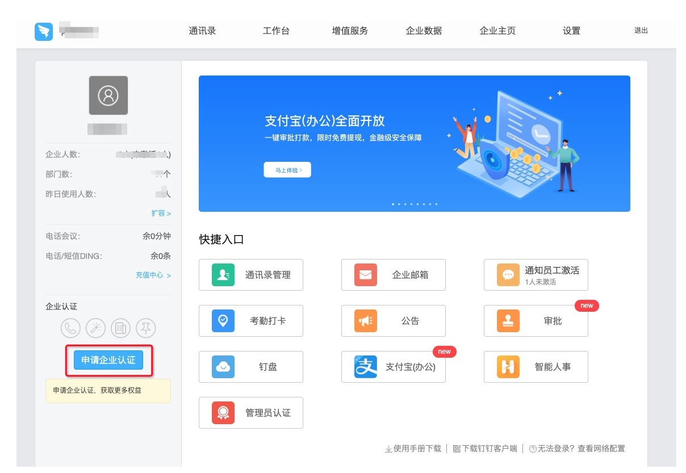Open the 设置 menu

click(x=571, y=31)
